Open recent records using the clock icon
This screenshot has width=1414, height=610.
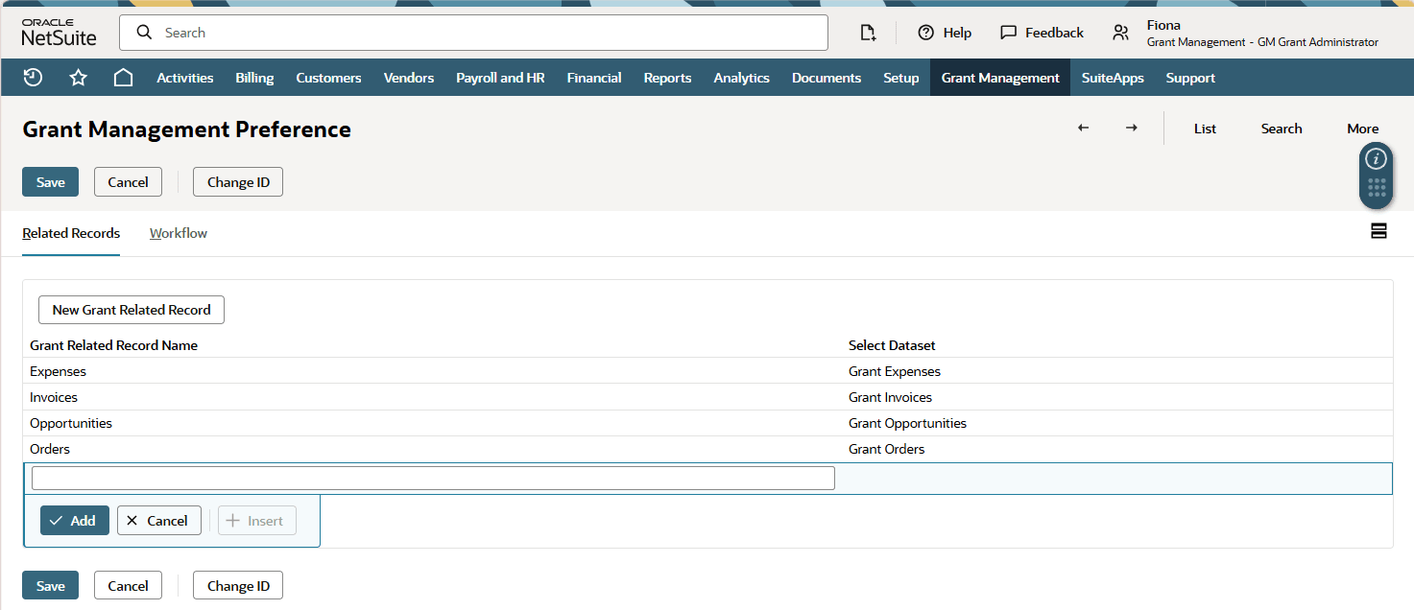pos(32,77)
